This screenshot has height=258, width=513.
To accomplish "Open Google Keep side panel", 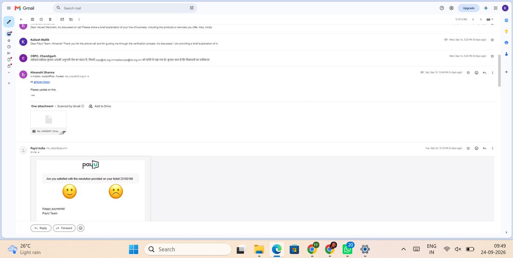I will (x=506, y=31).
